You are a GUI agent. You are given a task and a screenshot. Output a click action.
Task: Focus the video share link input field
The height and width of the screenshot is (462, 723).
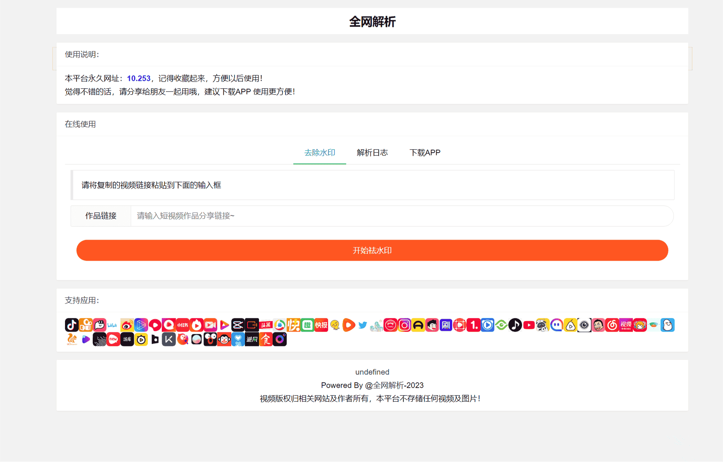(x=402, y=216)
